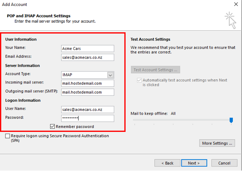Click the Your Name field containing Acme Cars

tap(88, 49)
